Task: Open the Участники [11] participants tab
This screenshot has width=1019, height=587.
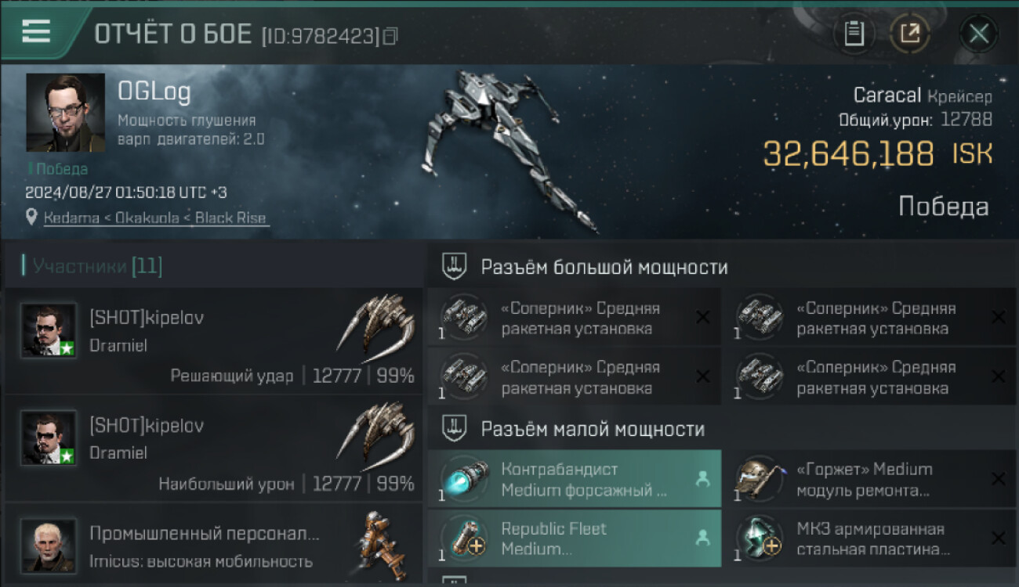Action: 92,266
